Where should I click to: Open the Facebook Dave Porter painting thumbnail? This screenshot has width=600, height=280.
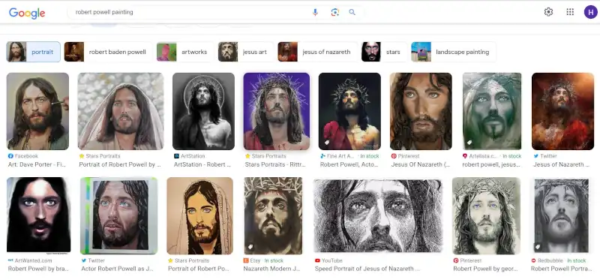click(x=38, y=111)
